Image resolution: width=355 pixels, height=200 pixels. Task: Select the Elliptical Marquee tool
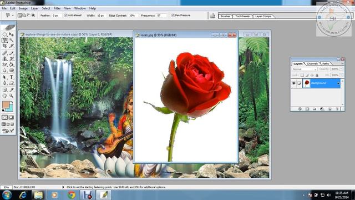4,34
